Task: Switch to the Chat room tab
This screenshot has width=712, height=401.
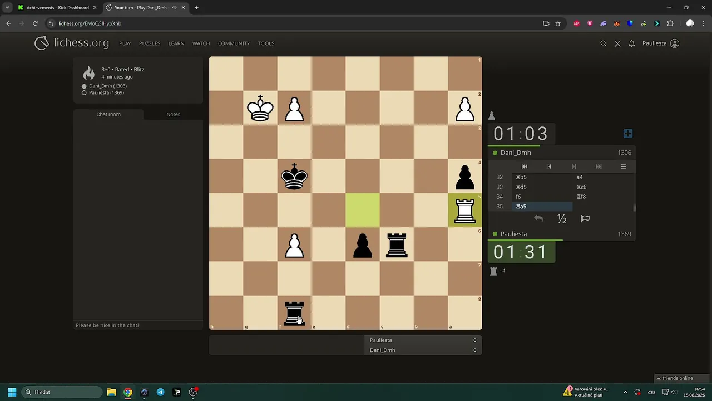Action: pyautogui.click(x=108, y=114)
